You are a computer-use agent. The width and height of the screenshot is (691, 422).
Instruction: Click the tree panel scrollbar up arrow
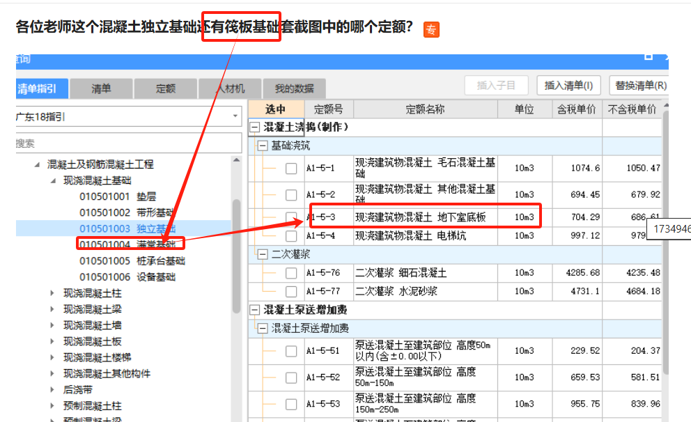click(x=237, y=160)
